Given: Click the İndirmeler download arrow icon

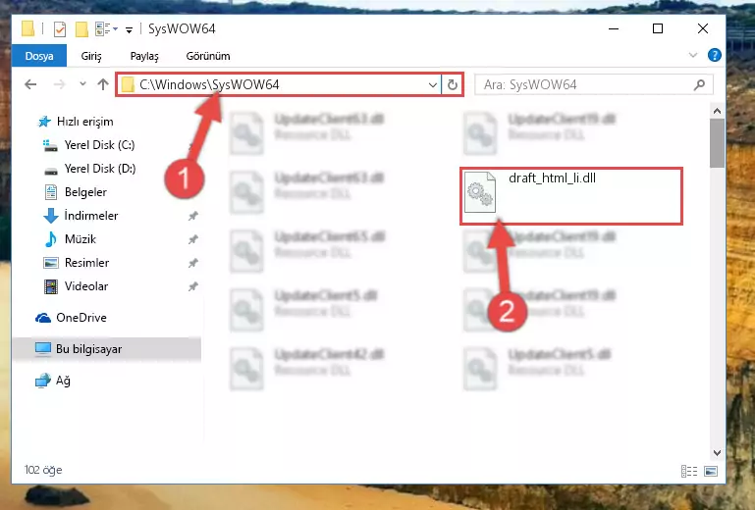Looking at the screenshot, I should 51,216.
